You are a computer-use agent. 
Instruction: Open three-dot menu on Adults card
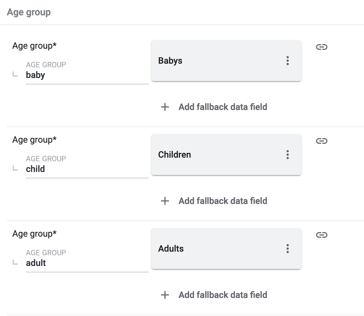[288, 249]
